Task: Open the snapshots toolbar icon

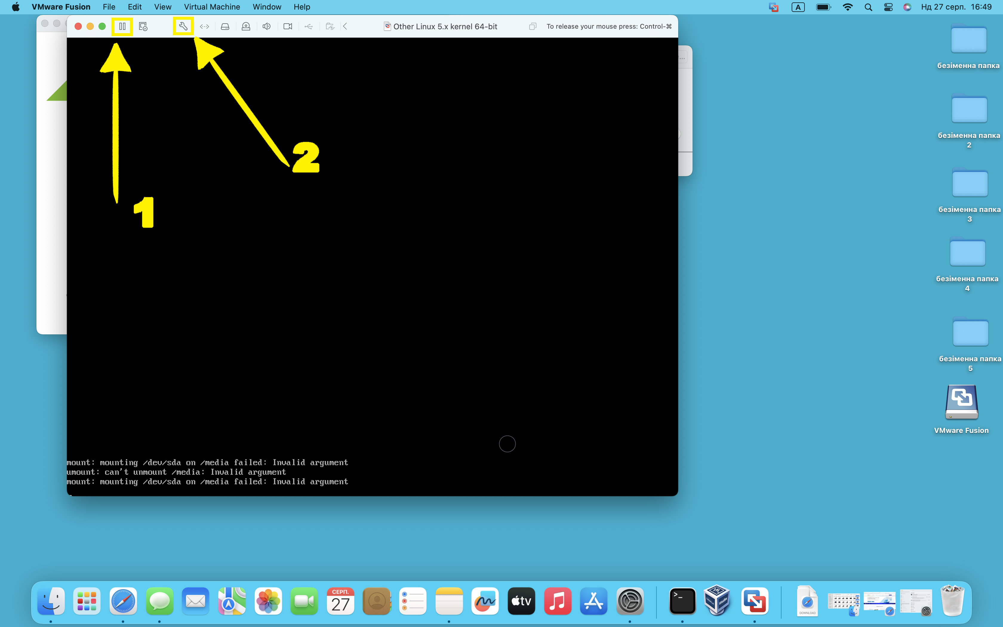Action: point(143,27)
